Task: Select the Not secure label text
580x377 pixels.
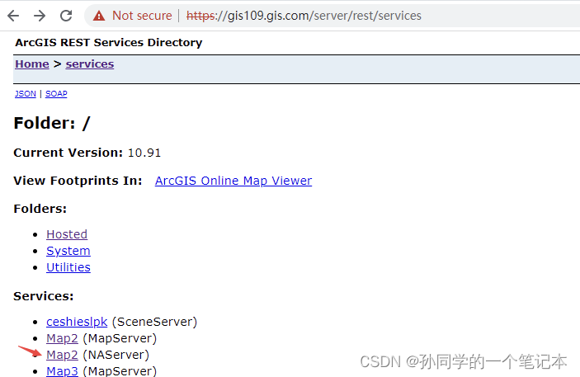Action: tap(142, 16)
